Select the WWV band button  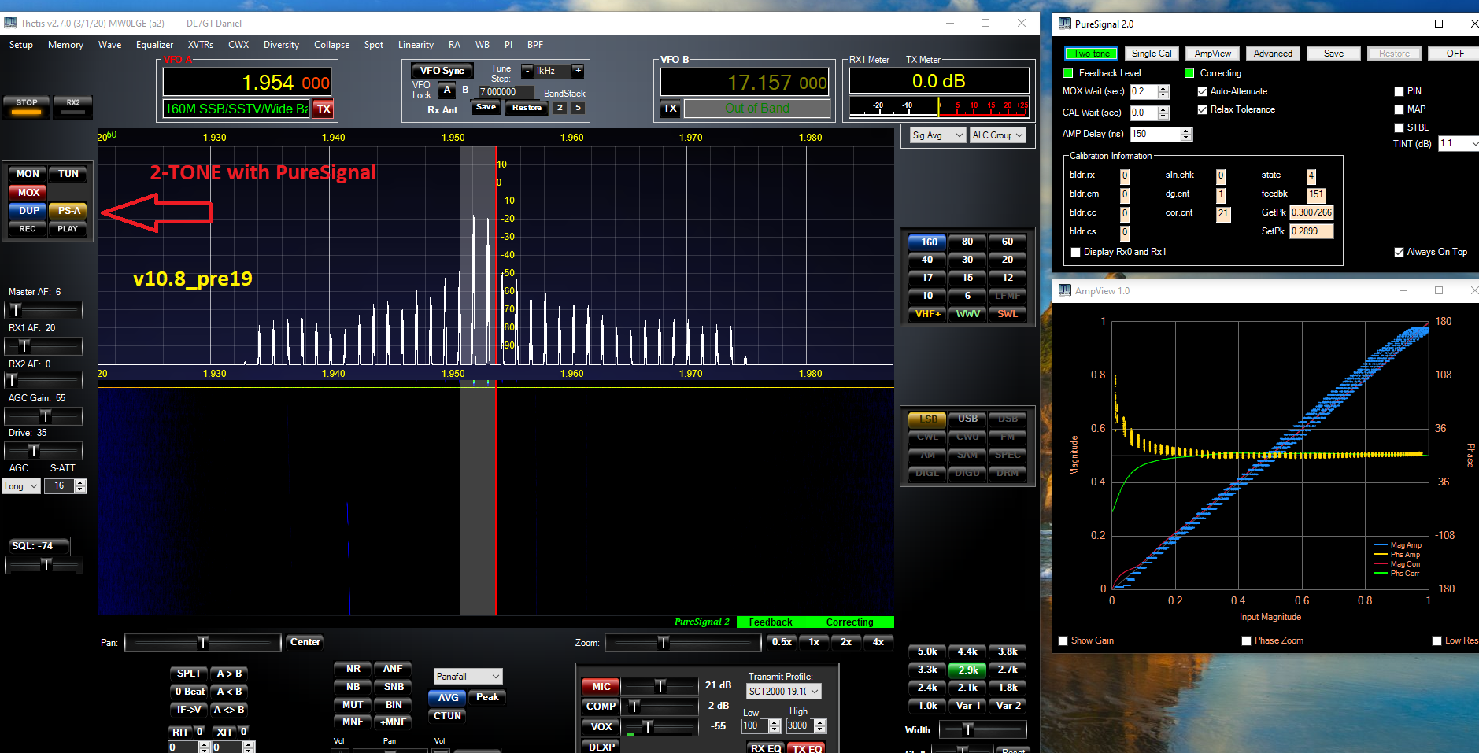click(967, 314)
